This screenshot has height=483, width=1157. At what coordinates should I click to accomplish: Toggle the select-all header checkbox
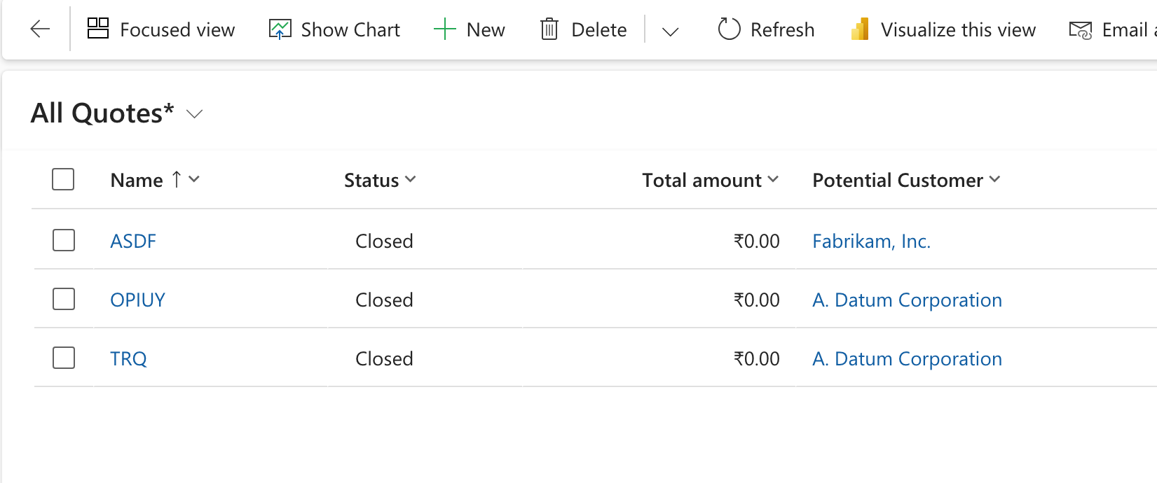(63, 179)
